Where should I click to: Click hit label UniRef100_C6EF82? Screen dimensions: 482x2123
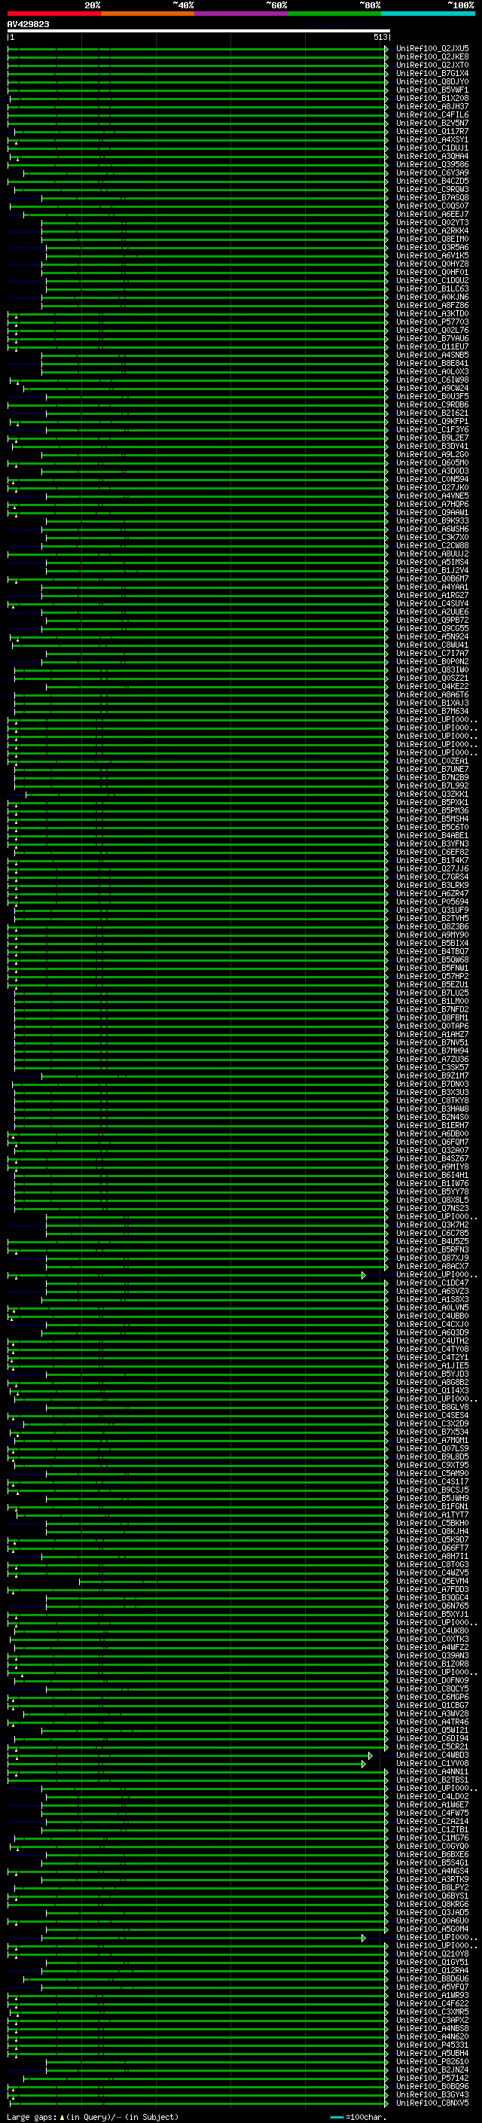pyautogui.click(x=432, y=853)
